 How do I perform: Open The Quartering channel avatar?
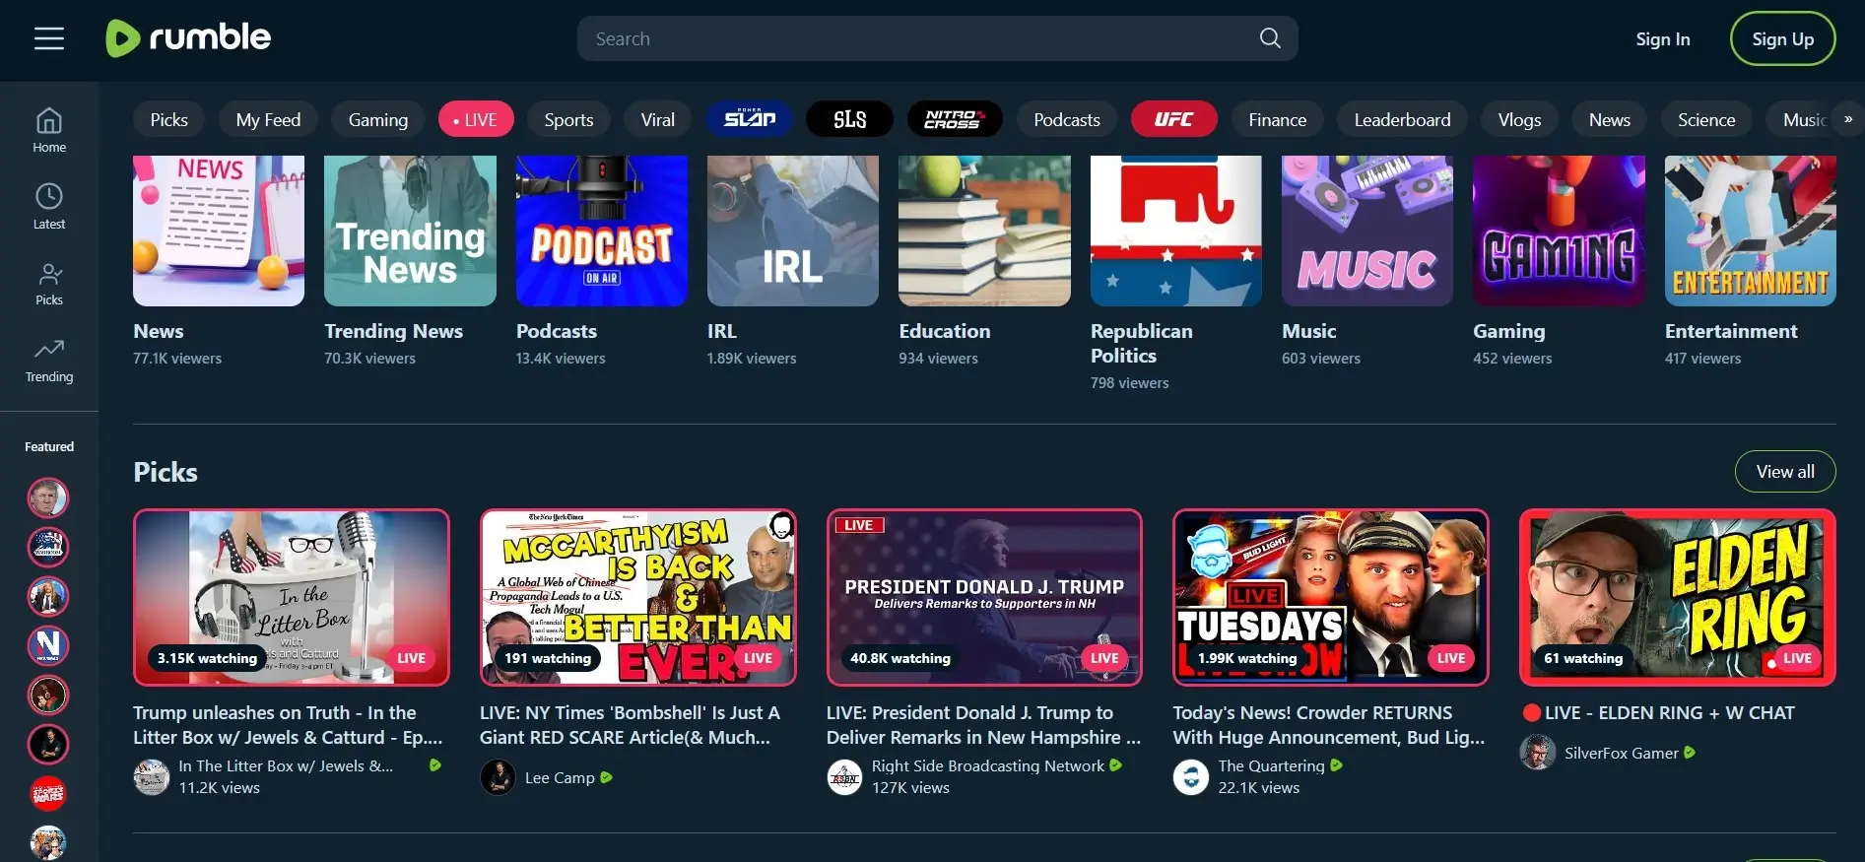[x=1191, y=777]
